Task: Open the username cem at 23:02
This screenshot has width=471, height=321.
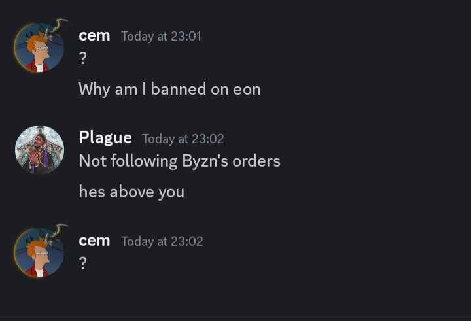Action: [94, 241]
